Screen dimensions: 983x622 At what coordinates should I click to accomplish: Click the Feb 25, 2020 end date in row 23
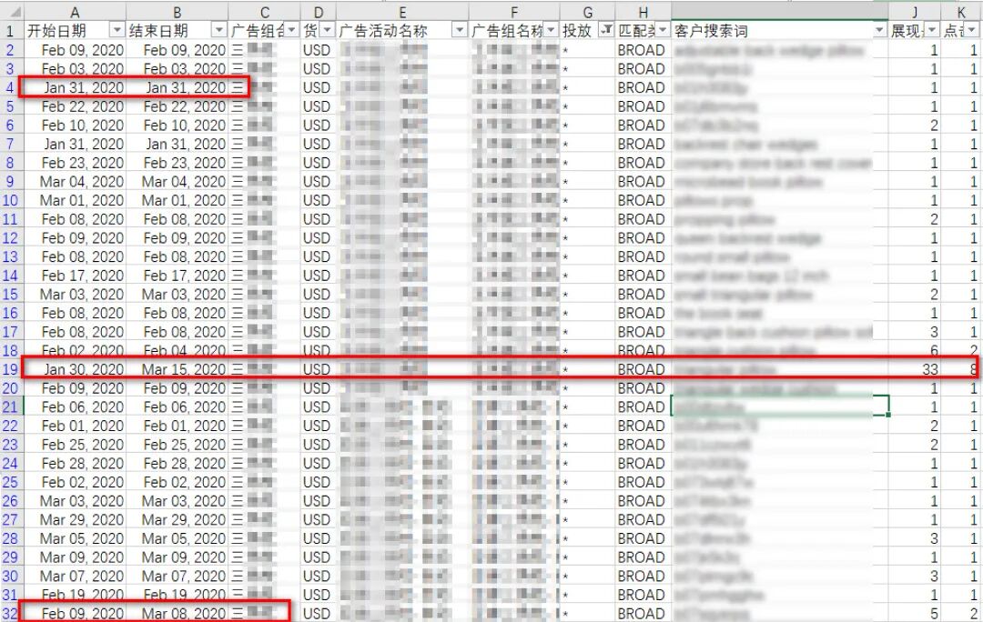click(177, 444)
